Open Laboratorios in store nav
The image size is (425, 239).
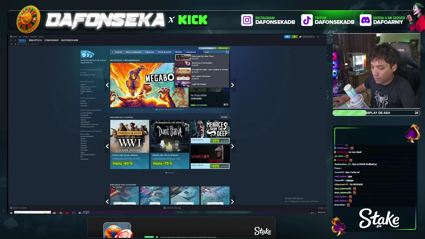pos(191,52)
